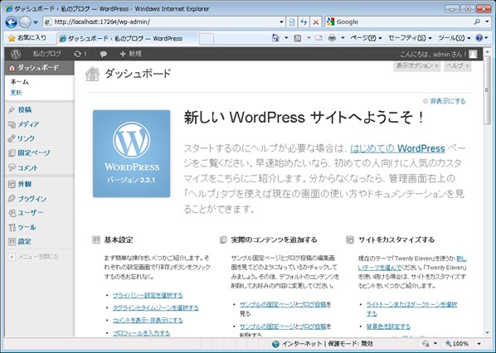Screen dimensions: 496x353
Task: Click the refresh page icon
Action: pyautogui.click(x=304, y=22)
